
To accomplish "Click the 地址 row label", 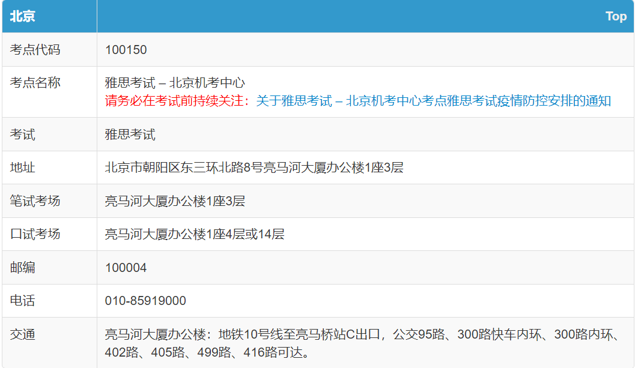I will pos(22,167).
